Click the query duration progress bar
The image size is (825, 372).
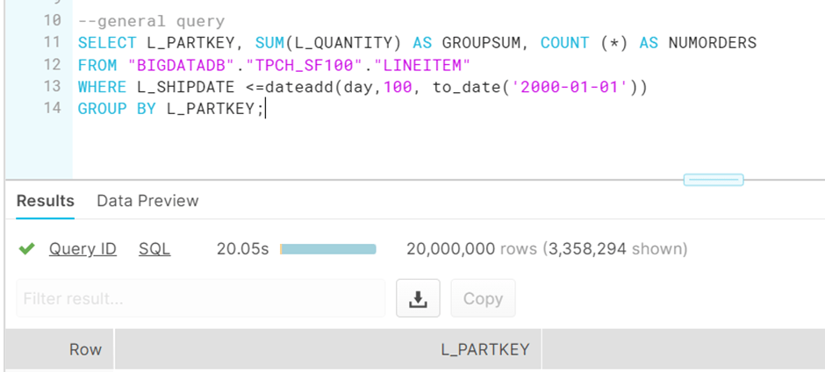[327, 249]
